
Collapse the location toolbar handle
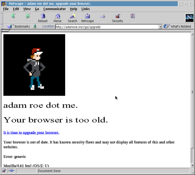tap(2, 26)
